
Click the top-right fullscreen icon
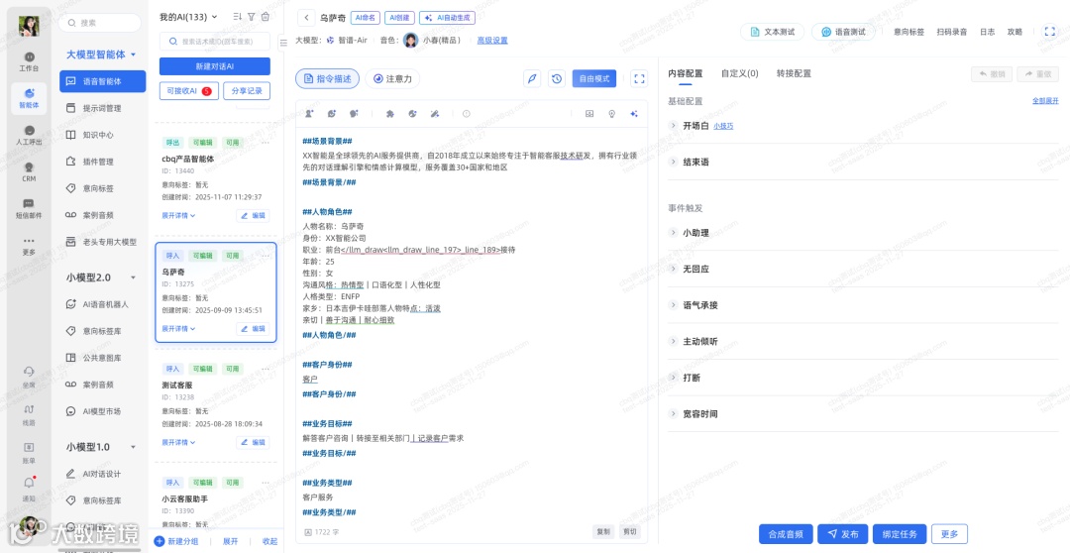point(1049,32)
